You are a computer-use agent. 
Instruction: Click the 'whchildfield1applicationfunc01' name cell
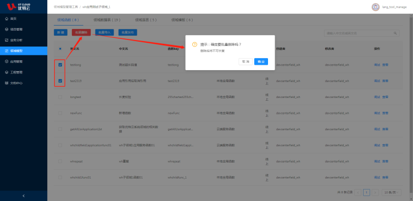(x=91, y=145)
